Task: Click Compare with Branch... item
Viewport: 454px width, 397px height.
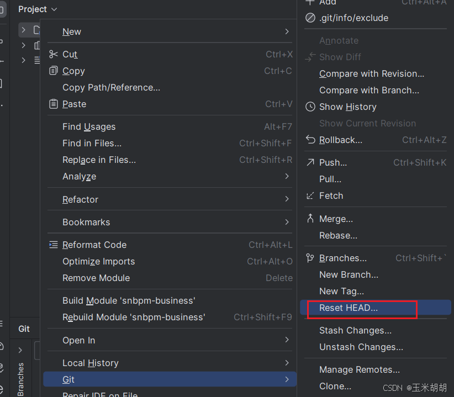Action: pos(369,90)
